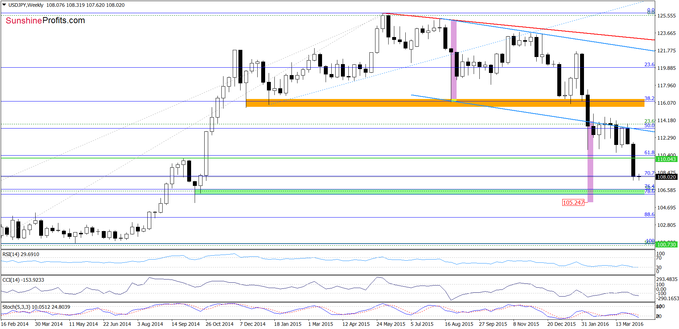Select the 88.6 Fibonacci level label
Screen dimensions: 679x329
(649, 214)
